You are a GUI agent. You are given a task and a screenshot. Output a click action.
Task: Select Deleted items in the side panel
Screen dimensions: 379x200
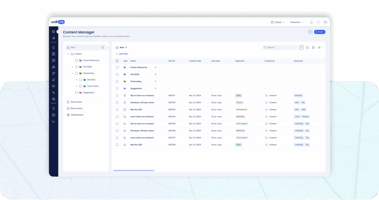[x=77, y=115]
